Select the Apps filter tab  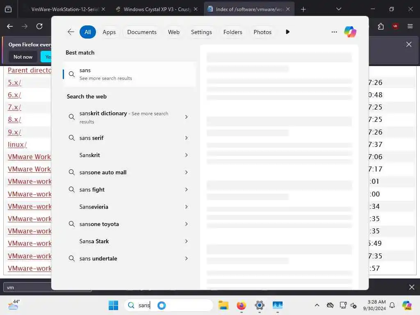point(109,32)
